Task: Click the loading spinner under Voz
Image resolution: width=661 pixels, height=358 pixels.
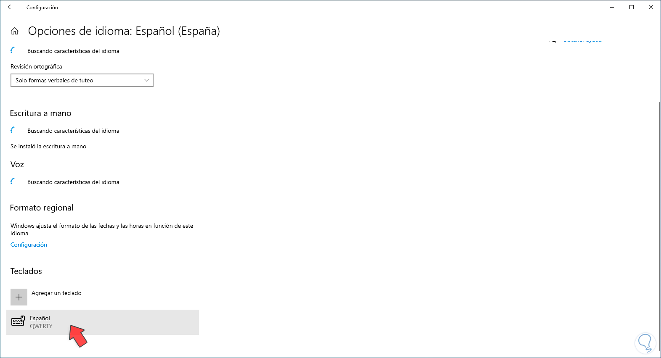Action: point(13,181)
